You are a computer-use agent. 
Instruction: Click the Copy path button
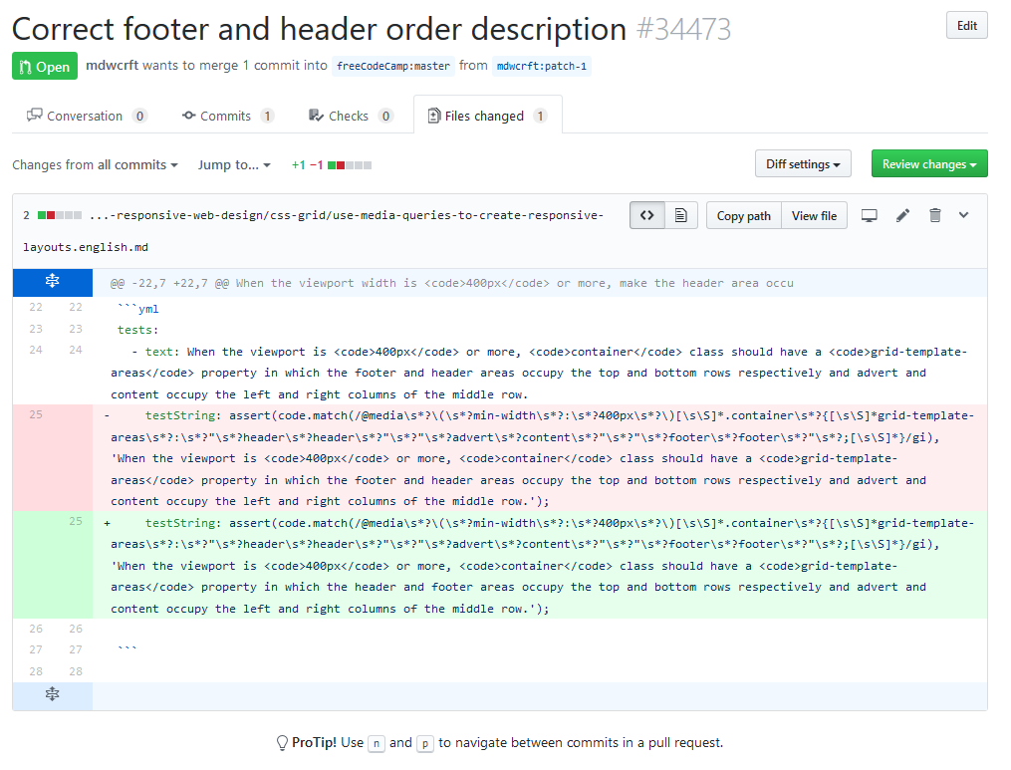coord(743,216)
